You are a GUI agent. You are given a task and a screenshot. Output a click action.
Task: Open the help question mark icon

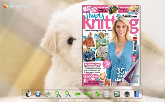coord(137,94)
